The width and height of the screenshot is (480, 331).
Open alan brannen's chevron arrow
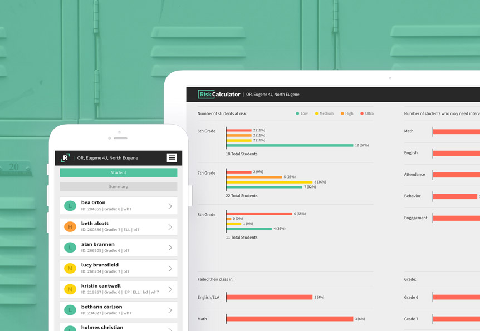pyautogui.click(x=170, y=248)
